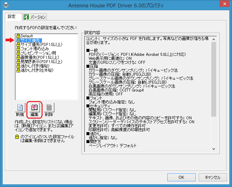Viewport: 232px width, 187px height.
Task: Select 見開き表示(PDF1.5以上) in the list
Action: pyautogui.click(x=42, y=62)
